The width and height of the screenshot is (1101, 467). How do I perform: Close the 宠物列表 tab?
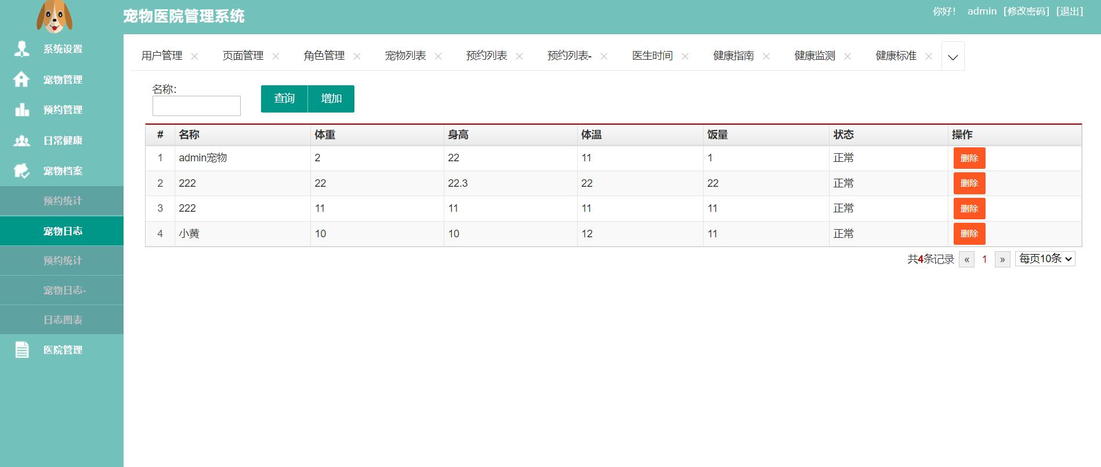pyautogui.click(x=438, y=56)
